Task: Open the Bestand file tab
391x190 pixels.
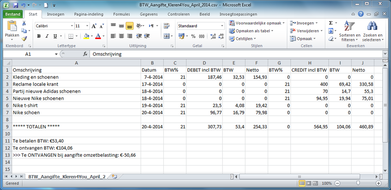Action: coord(13,14)
